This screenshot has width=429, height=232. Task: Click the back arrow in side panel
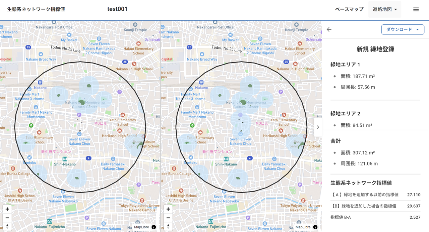pyautogui.click(x=329, y=29)
